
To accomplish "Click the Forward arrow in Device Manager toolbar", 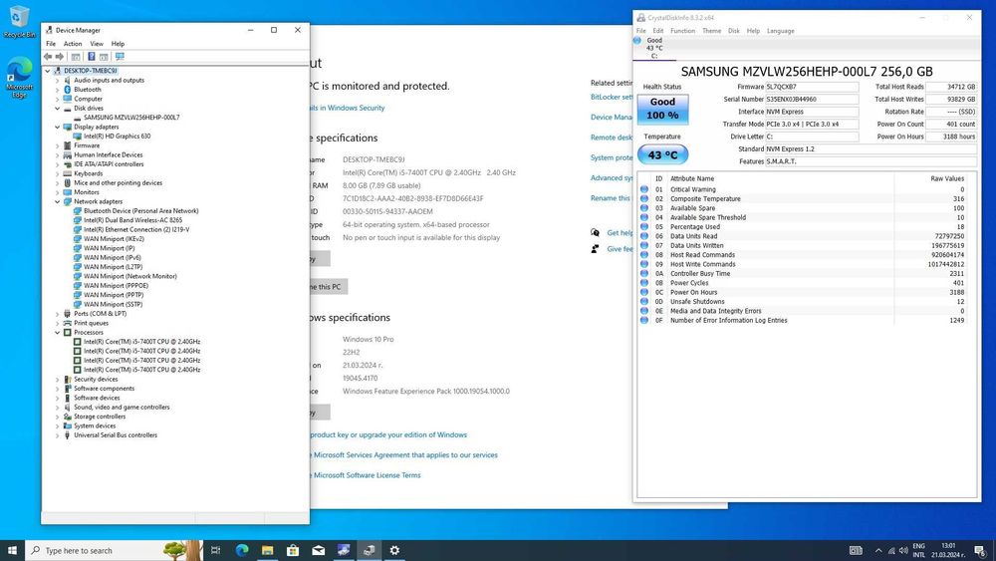I will pyautogui.click(x=60, y=57).
